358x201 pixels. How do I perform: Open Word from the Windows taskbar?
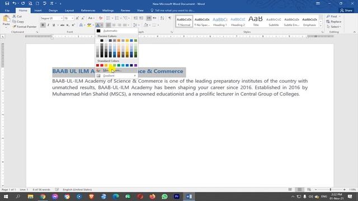coord(189,197)
